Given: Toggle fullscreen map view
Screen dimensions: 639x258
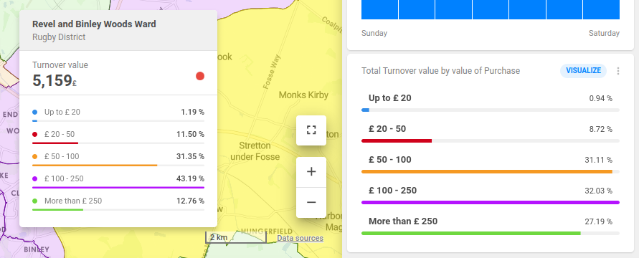Looking at the screenshot, I should (311, 130).
